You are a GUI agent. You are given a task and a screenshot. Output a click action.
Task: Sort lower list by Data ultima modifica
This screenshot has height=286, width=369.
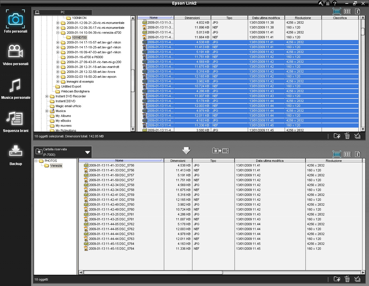270,161
